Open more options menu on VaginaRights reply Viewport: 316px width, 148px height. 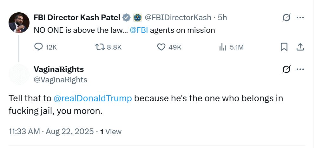[300, 69]
